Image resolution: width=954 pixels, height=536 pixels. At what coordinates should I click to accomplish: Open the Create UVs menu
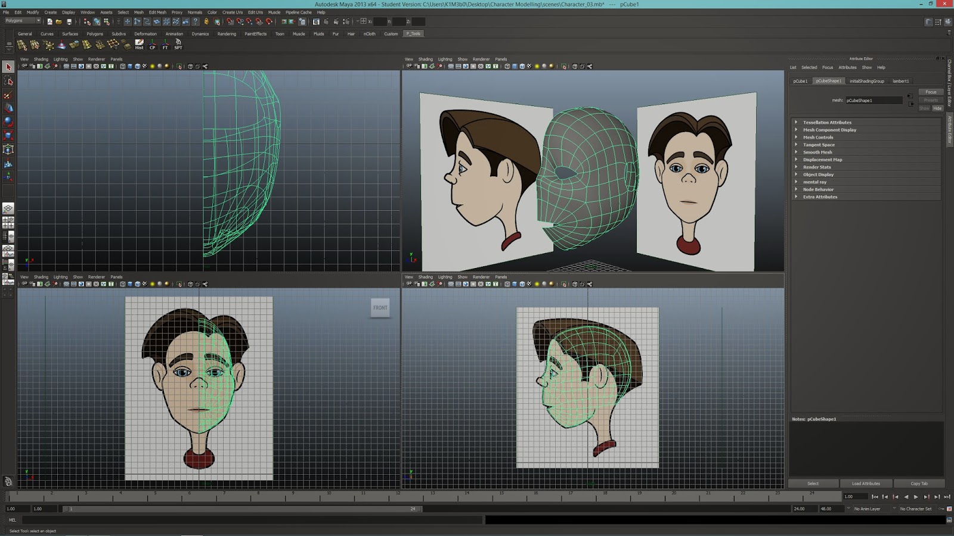click(x=233, y=12)
